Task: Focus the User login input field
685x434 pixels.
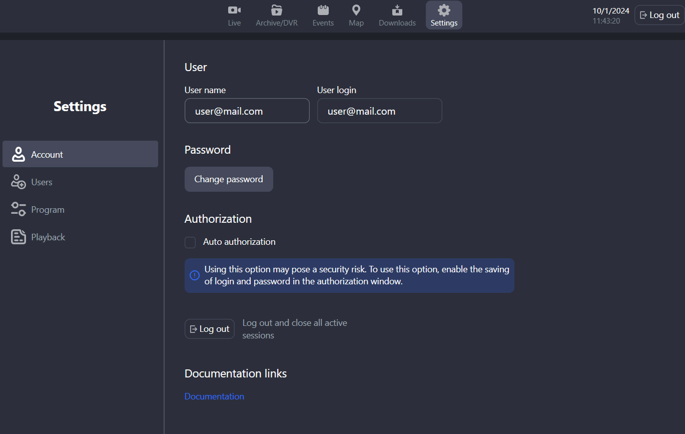Action: tap(379, 111)
